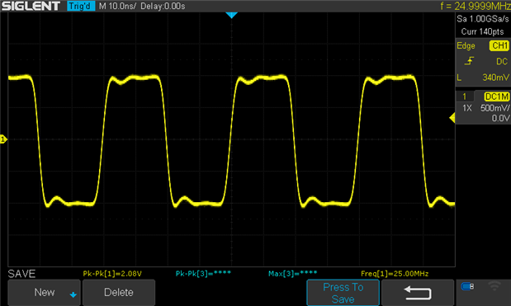
Task: Click the back return arrow button
Action: [x=418, y=293]
